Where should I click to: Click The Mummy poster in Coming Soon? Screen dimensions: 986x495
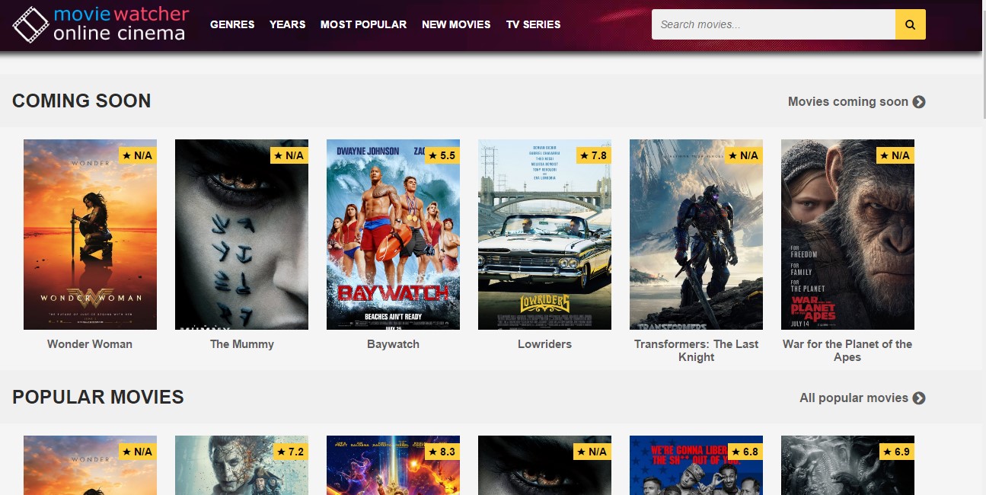[241, 235]
